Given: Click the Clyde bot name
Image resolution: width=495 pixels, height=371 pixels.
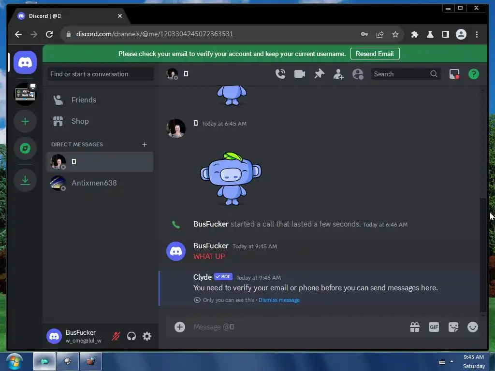Looking at the screenshot, I should (x=203, y=277).
